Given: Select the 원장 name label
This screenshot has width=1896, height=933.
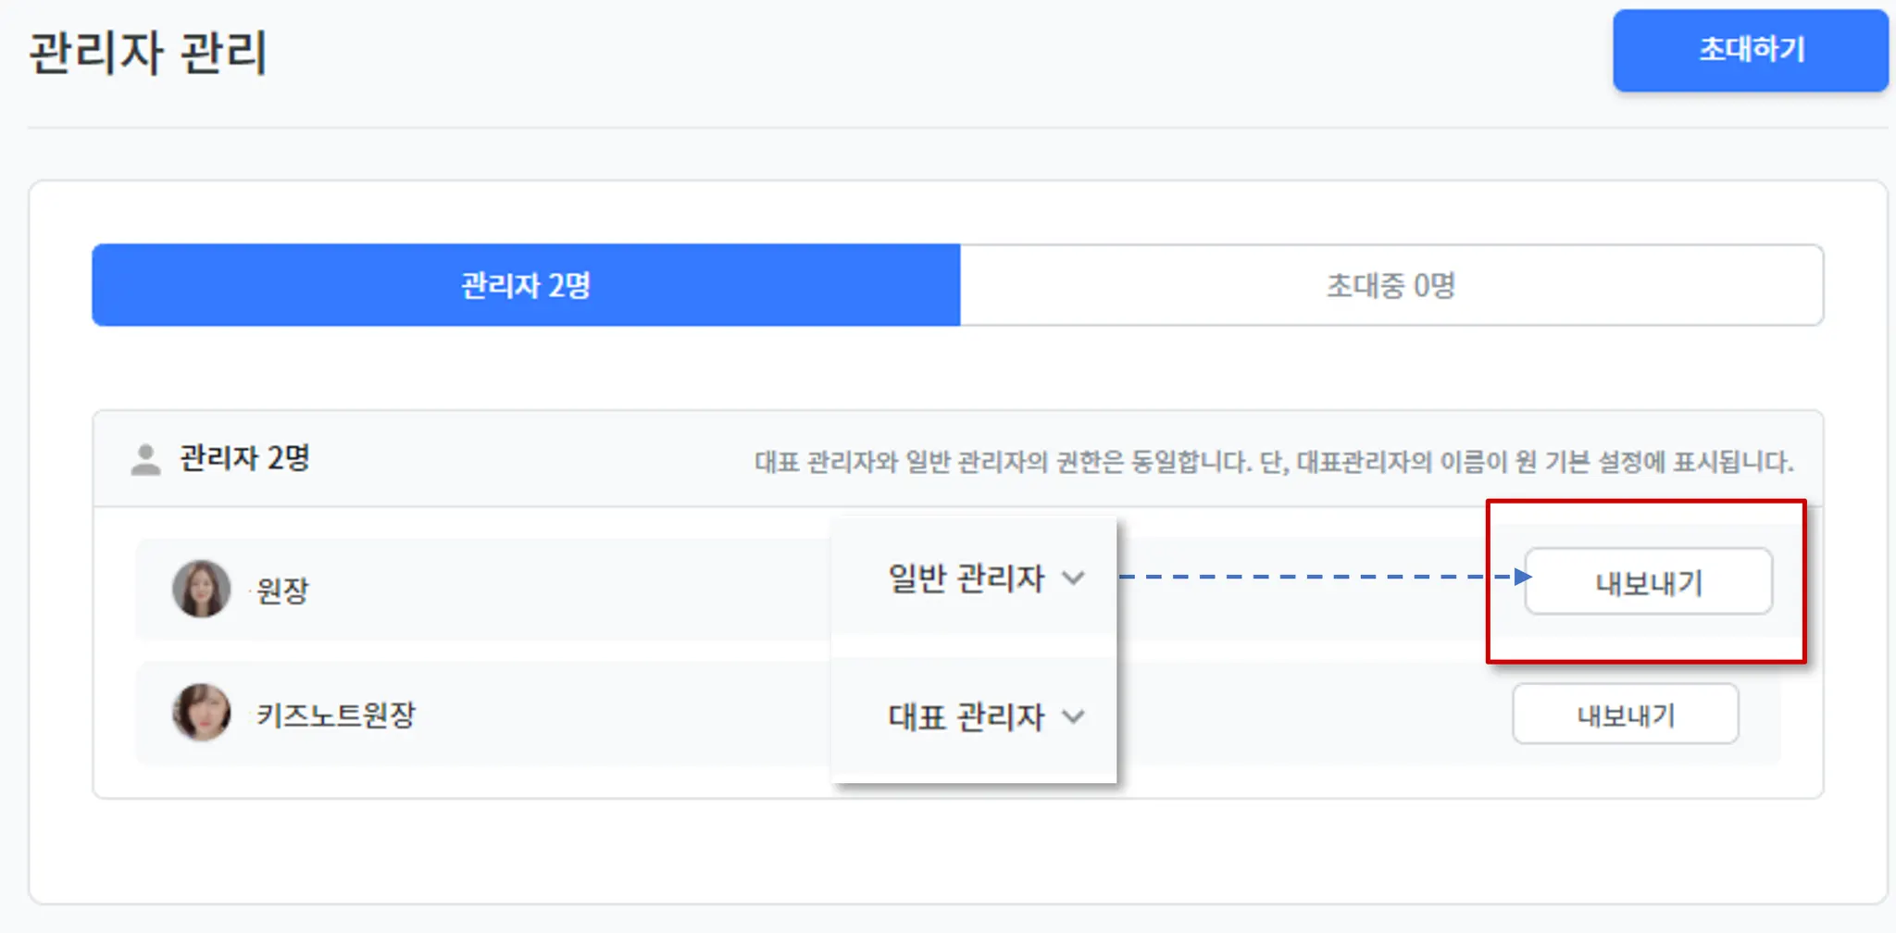Looking at the screenshot, I should [282, 591].
